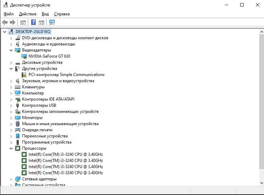
Task: Select the portable devices icon
Action: (x=18, y=136)
